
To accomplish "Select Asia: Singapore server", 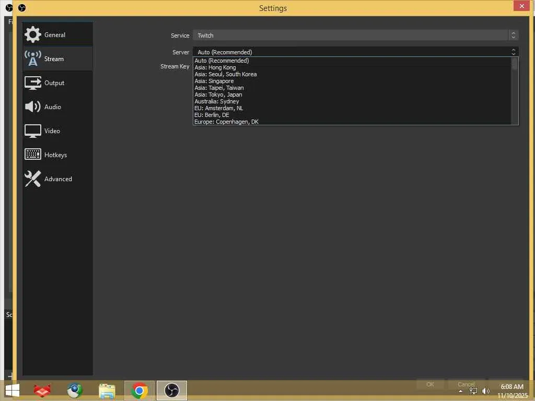I will [x=352, y=81].
